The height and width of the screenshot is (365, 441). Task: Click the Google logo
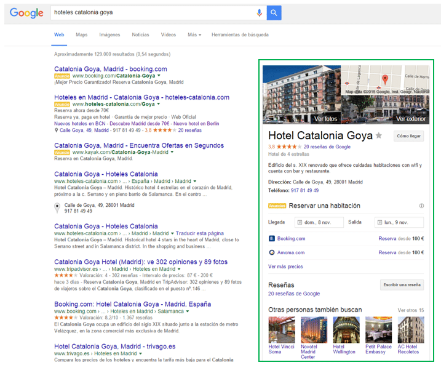coord(26,13)
